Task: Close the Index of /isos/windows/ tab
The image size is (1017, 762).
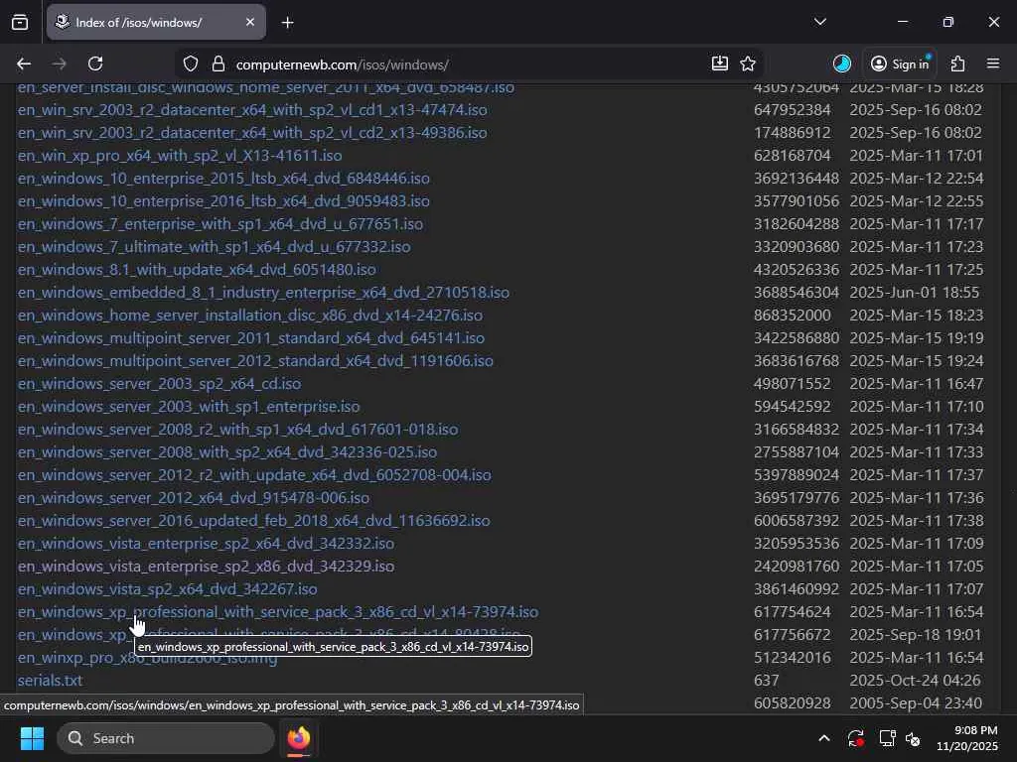Action: (250, 22)
